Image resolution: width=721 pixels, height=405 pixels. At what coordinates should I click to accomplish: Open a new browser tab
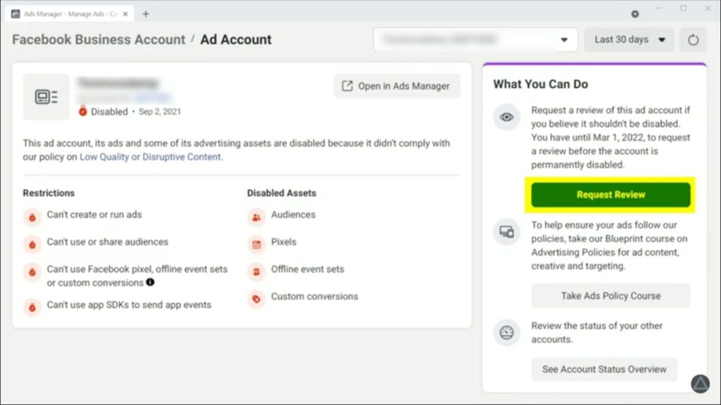[x=146, y=13]
